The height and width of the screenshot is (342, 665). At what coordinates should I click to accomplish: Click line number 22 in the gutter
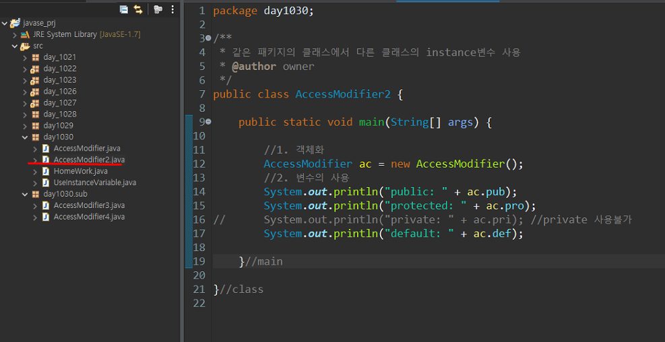(x=199, y=304)
